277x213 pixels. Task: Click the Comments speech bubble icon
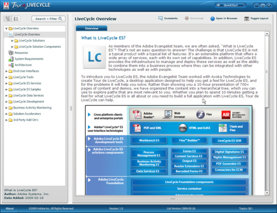pos(160,18)
